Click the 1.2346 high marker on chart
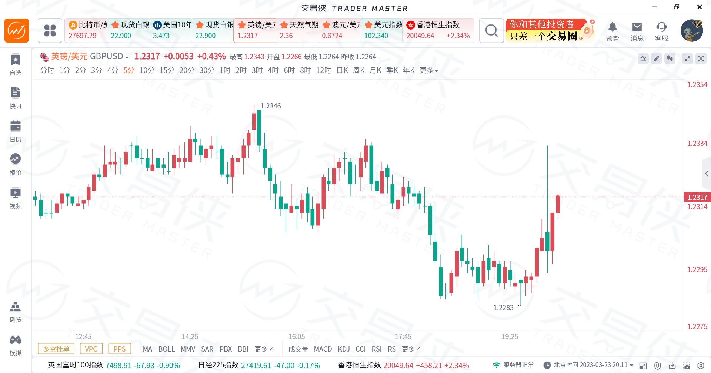711x373 pixels. pyautogui.click(x=271, y=106)
